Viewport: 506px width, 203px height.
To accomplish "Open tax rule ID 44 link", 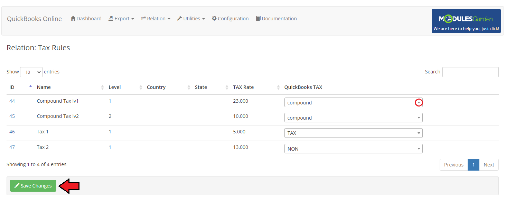I will [x=12, y=101].
